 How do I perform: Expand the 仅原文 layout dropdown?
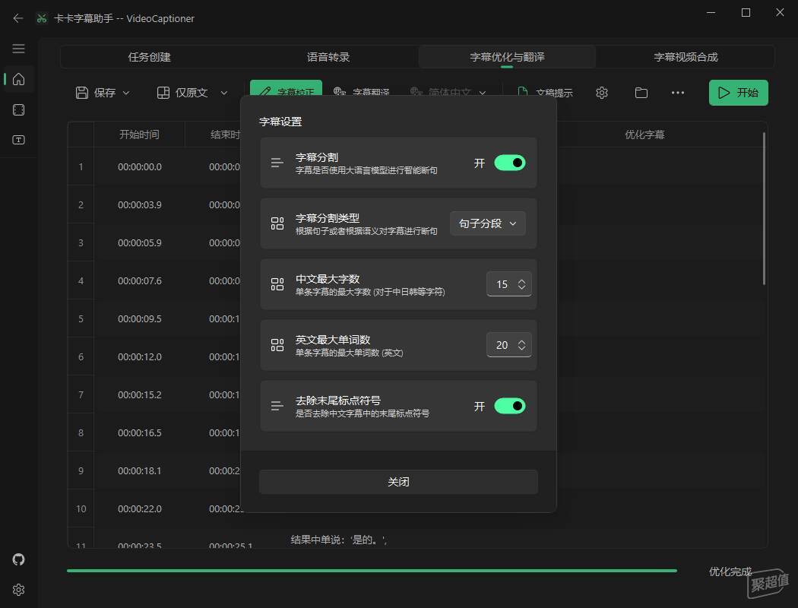pos(192,93)
